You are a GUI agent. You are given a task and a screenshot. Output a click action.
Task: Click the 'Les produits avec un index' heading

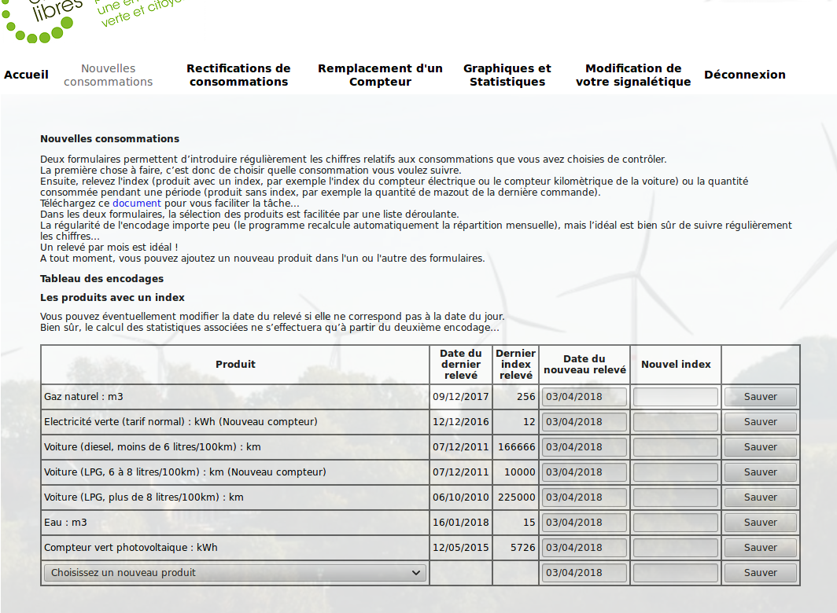pos(112,298)
